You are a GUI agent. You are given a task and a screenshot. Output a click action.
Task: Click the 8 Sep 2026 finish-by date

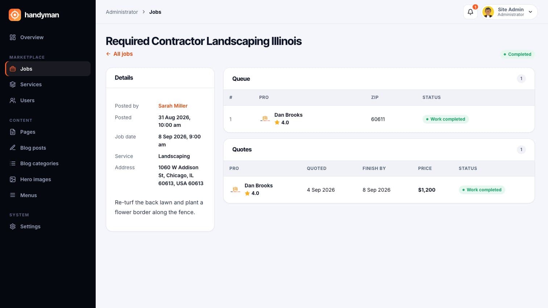(x=377, y=190)
